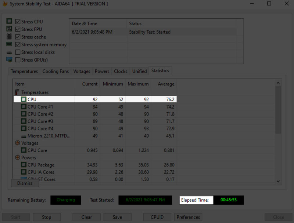
Task: Click the Temperatures thermometer icon
Action: 17,92
